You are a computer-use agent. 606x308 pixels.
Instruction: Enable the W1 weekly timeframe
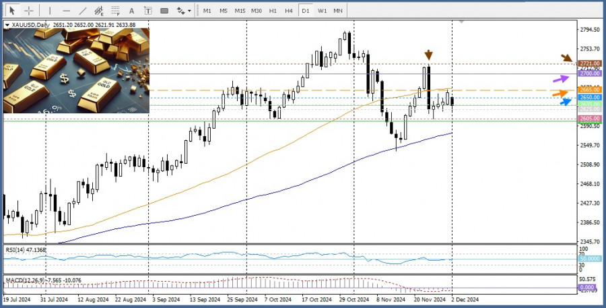322,11
